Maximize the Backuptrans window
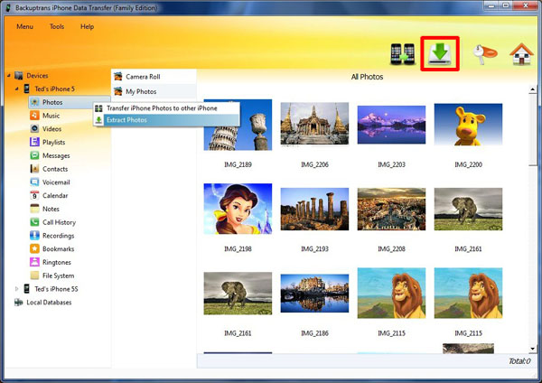Viewport: 542px width, 383px height. [x=506, y=5]
